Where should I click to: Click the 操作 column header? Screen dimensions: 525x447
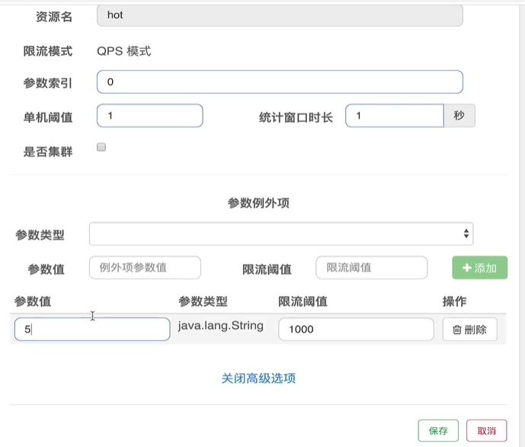pyautogui.click(x=454, y=301)
